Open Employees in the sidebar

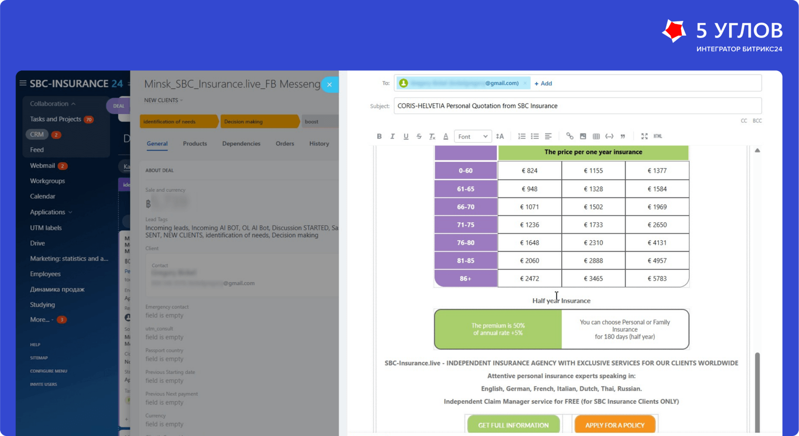point(45,274)
